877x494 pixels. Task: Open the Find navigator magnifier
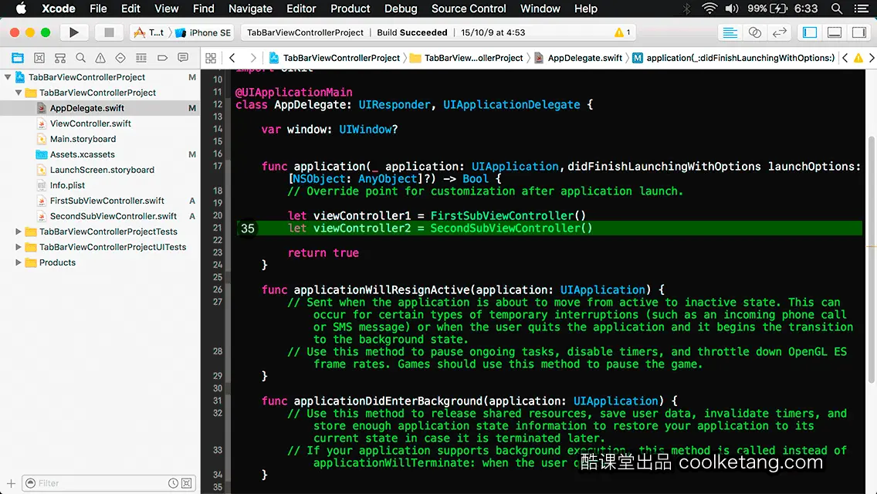(80, 58)
